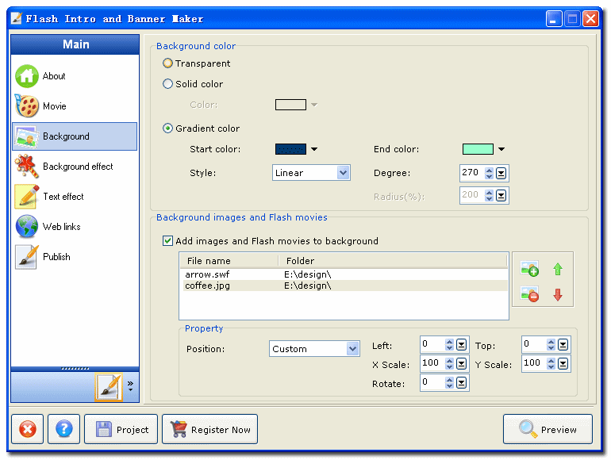Move selected file down with red arrow
The height and width of the screenshot is (460, 611).
pyautogui.click(x=558, y=294)
